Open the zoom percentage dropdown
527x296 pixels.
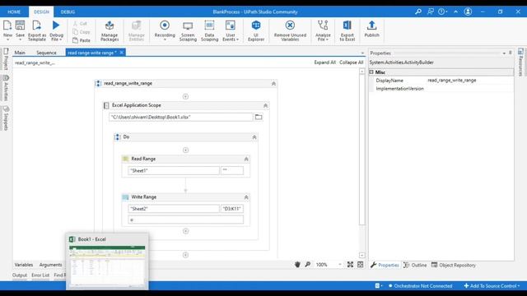pos(340,265)
